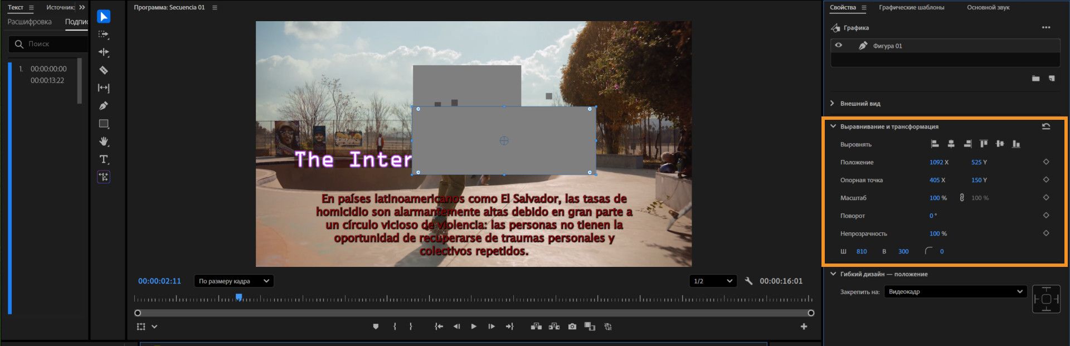The width and height of the screenshot is (1070, 346).
Task: Step back one frame
Action: (456, 326)
